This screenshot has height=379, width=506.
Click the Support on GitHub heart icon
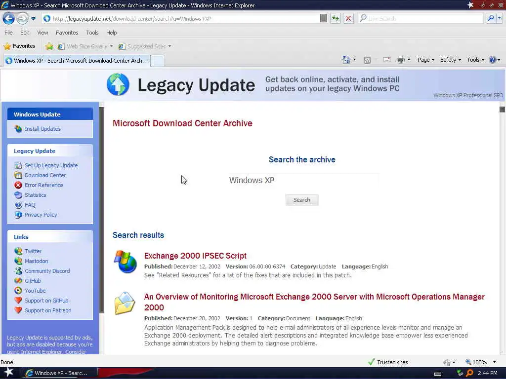pos(18,301)
